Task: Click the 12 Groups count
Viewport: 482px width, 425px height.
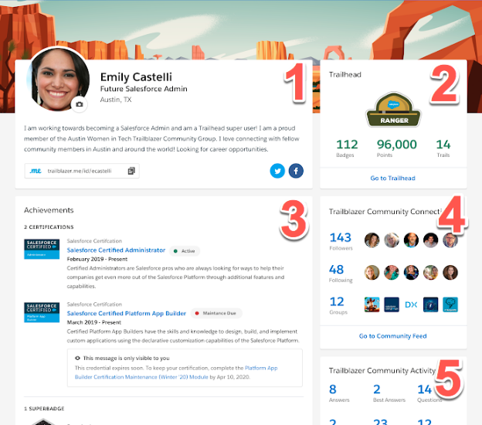Action: click(x=337, y=301)
